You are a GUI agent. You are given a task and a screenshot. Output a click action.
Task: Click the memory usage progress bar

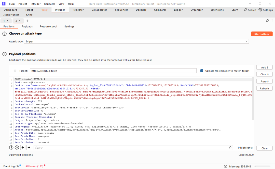point(263,166)
